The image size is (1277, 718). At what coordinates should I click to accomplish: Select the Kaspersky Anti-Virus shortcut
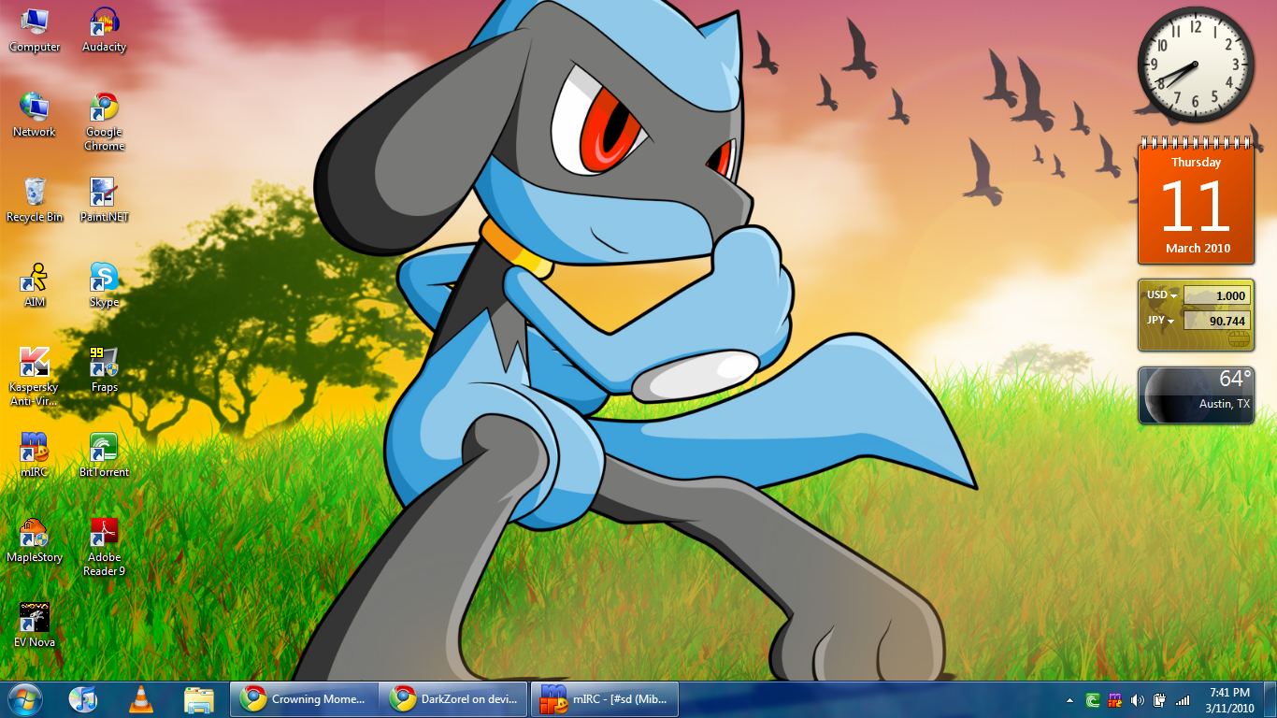(x=35, y=378)
